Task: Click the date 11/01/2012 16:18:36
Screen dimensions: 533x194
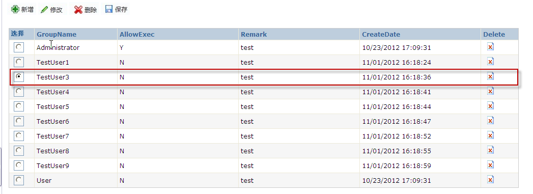Action: click(397, 77)
